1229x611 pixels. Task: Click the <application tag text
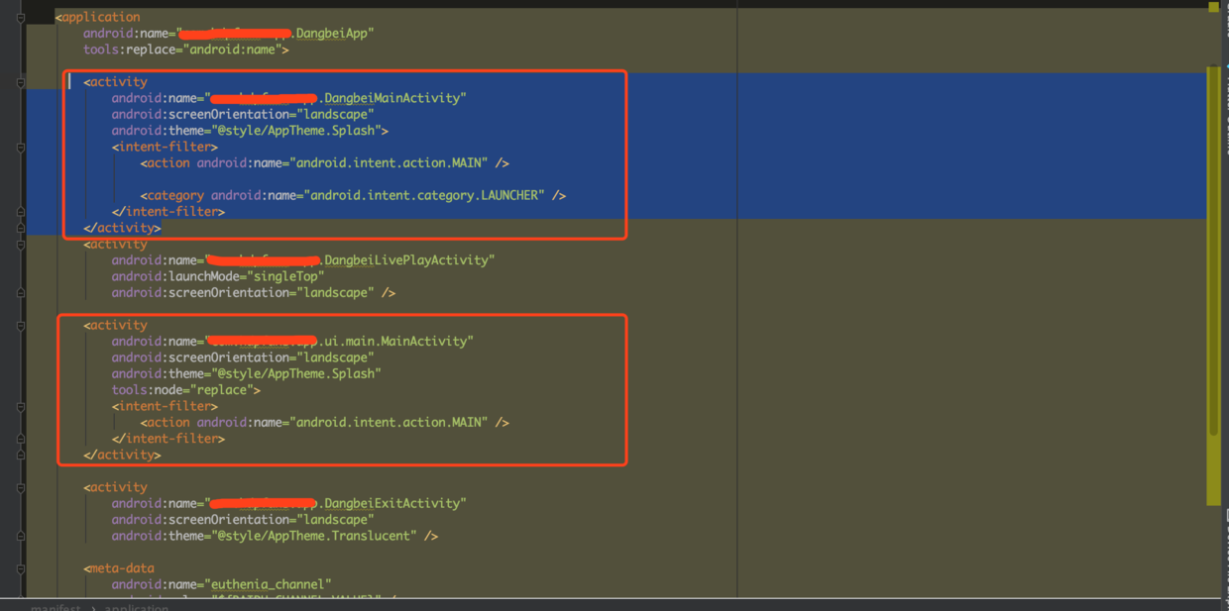pos(98,17)
